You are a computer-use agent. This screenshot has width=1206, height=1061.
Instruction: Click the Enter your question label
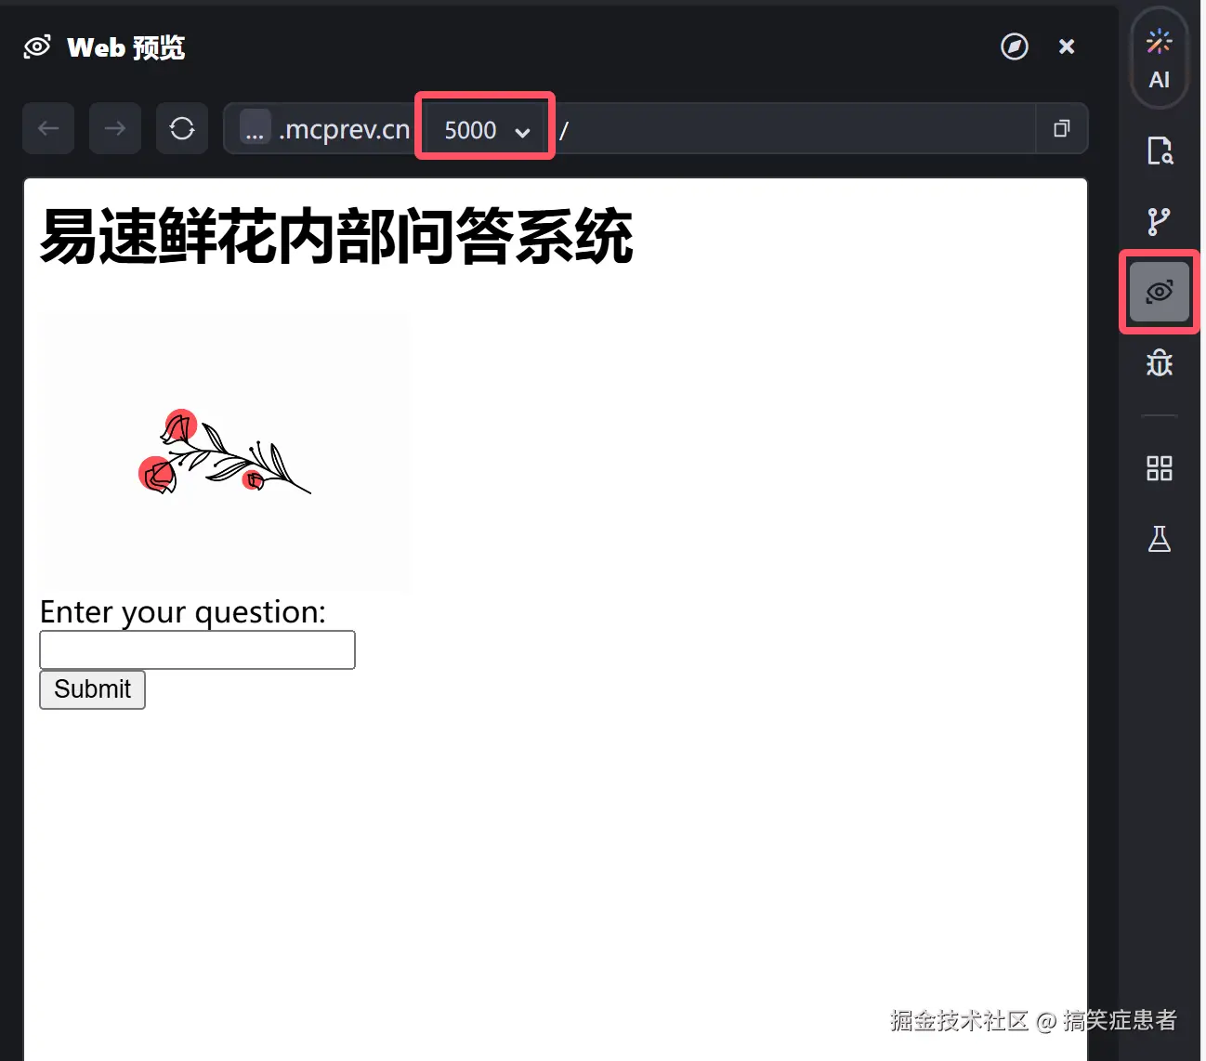(x=183, y=611)
